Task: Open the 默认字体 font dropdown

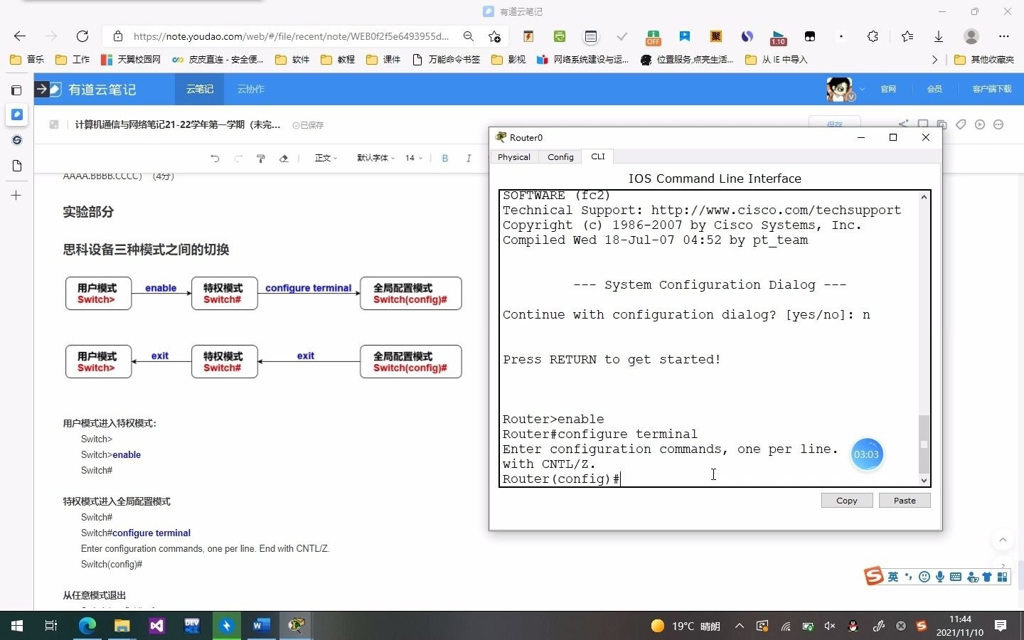Action: point(375,158)
